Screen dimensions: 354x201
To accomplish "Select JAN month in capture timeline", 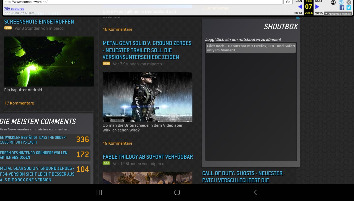I will [299, 1].
